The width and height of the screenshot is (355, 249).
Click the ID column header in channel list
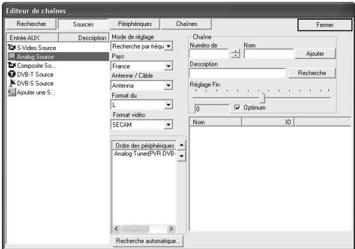pyautogui.click(x=268, y=122)
